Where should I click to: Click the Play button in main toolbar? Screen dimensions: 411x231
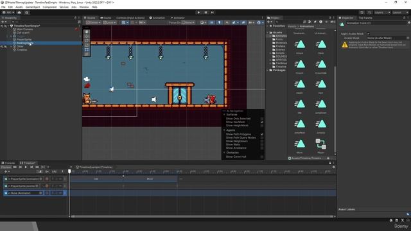pyautogui.click(x=198, y=12)
